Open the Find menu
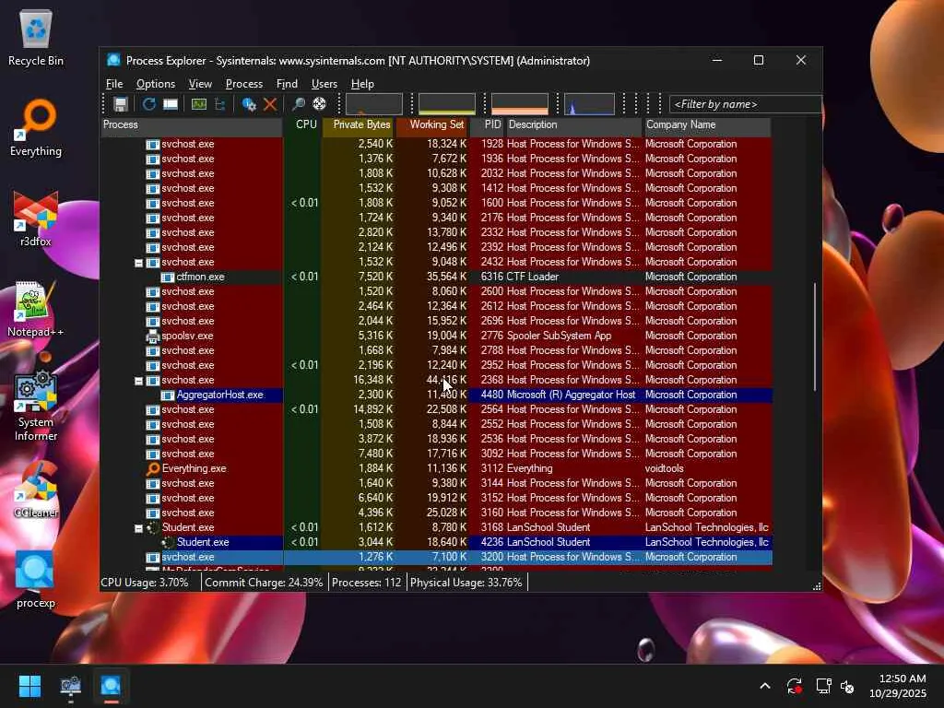The width and height of the screenshot is (944, 708). pyautogui.click(x=287, y=84)
